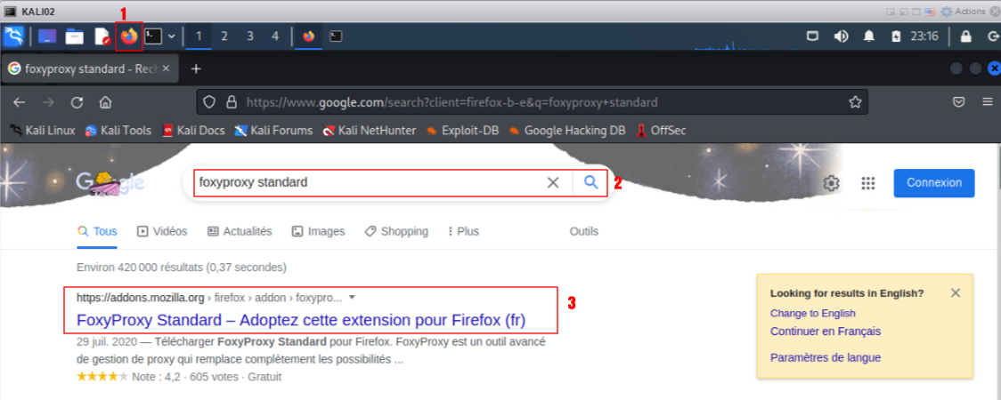Open FoxyProxy Standard search result link
This screenshot has height=400, width=1001.
coord(301,320)
